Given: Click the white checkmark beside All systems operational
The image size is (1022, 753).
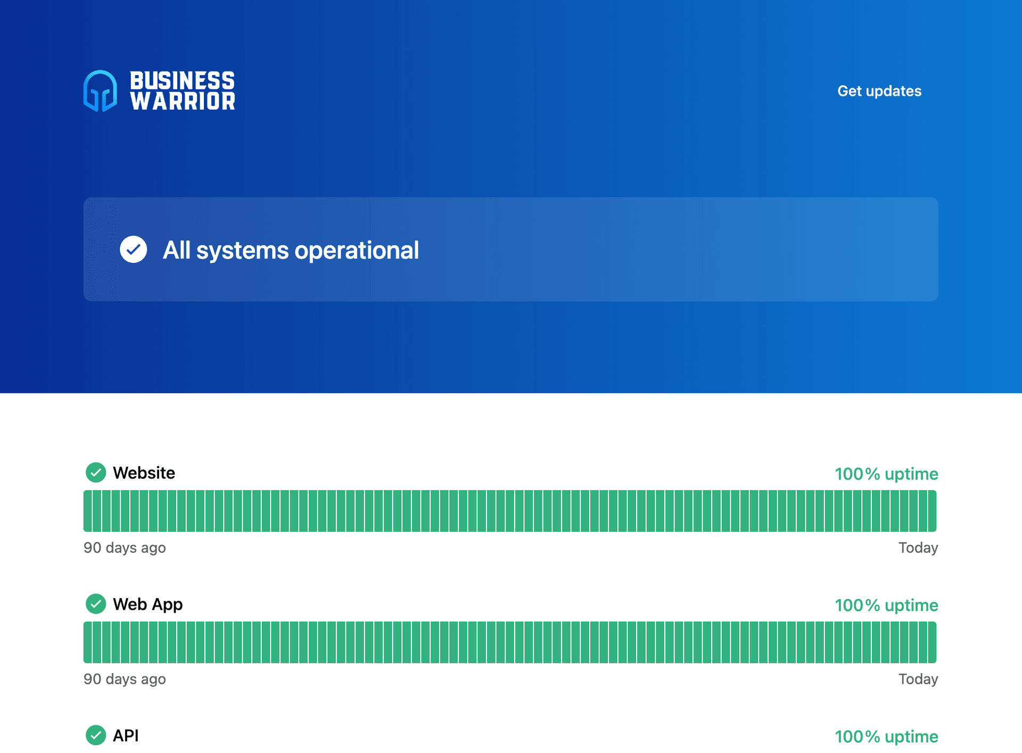Looking at the screenshot, I should click(x=133, y=250).
